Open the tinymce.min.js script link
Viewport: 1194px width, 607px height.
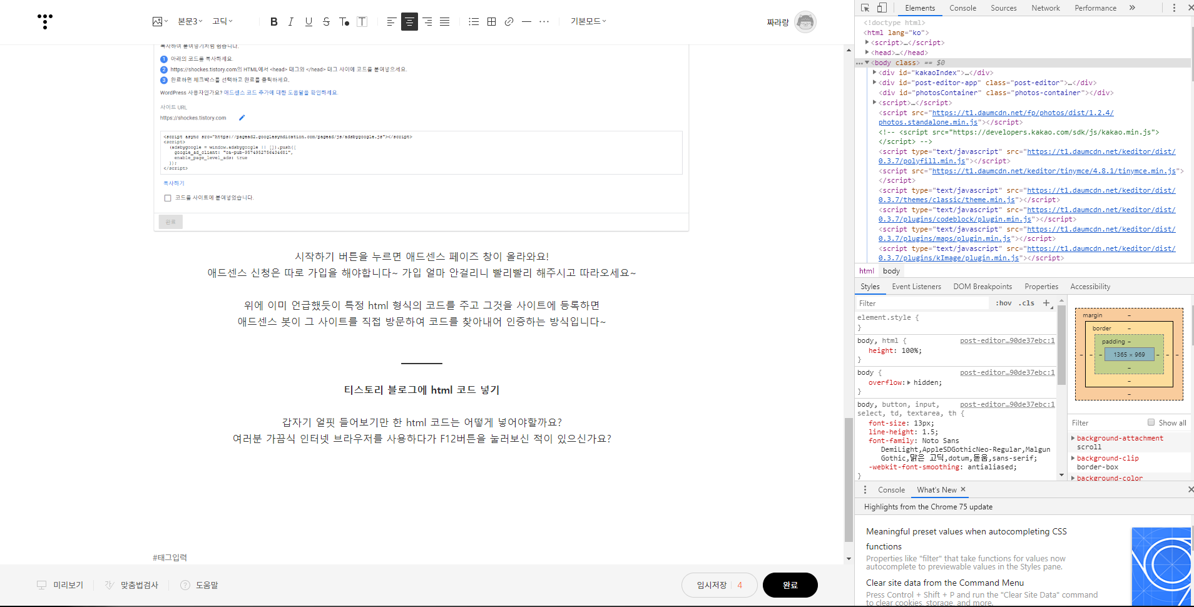tap(1054, 171)
